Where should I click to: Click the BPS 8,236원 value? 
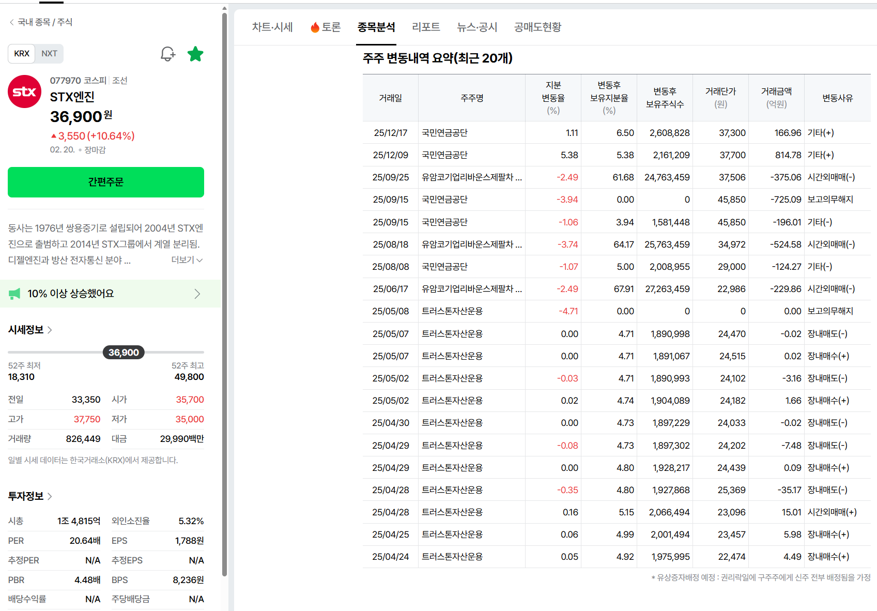tap(188, 580)
